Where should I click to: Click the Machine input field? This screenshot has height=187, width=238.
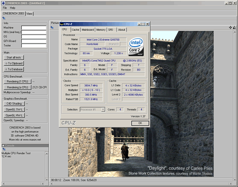tap(34, 28)
